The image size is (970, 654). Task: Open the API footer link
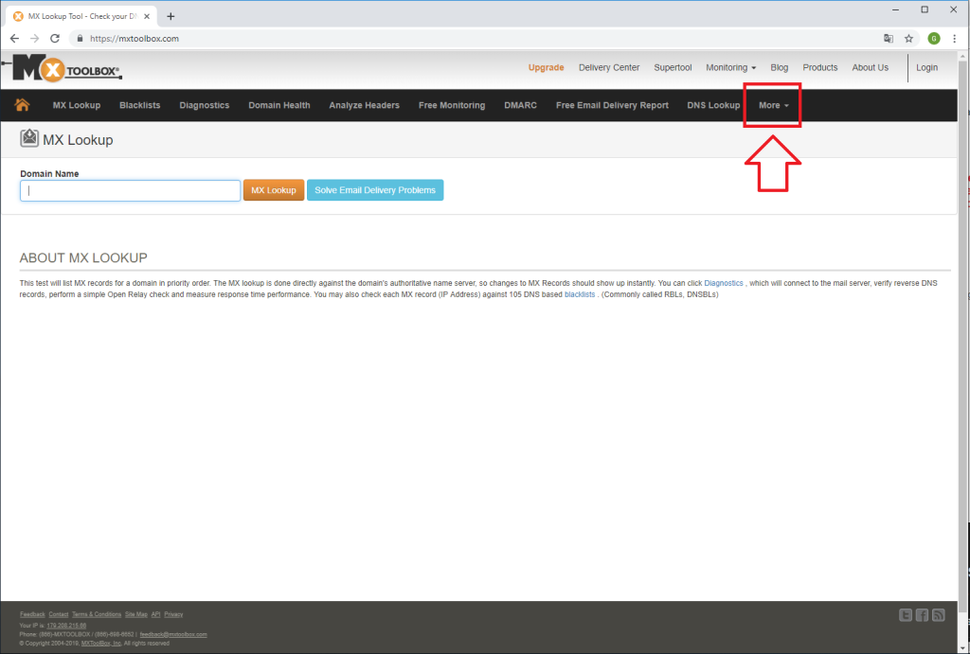tap(156, 614)
